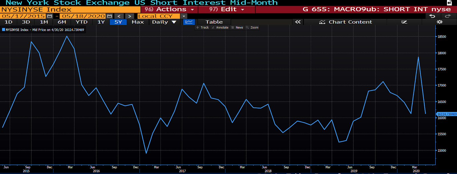Image resolution: width=457 pixels, height=174 pixels.
Task: Select the 1D range tab
Action: coord(9,22)
